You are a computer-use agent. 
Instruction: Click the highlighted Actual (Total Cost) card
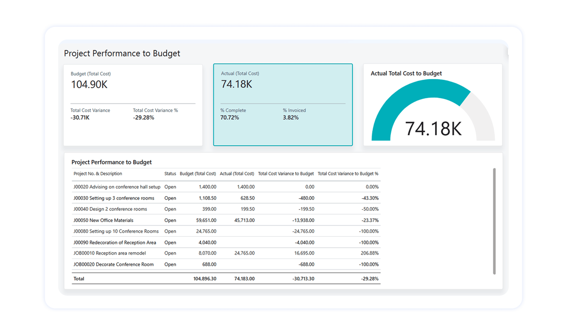point(282,105)
